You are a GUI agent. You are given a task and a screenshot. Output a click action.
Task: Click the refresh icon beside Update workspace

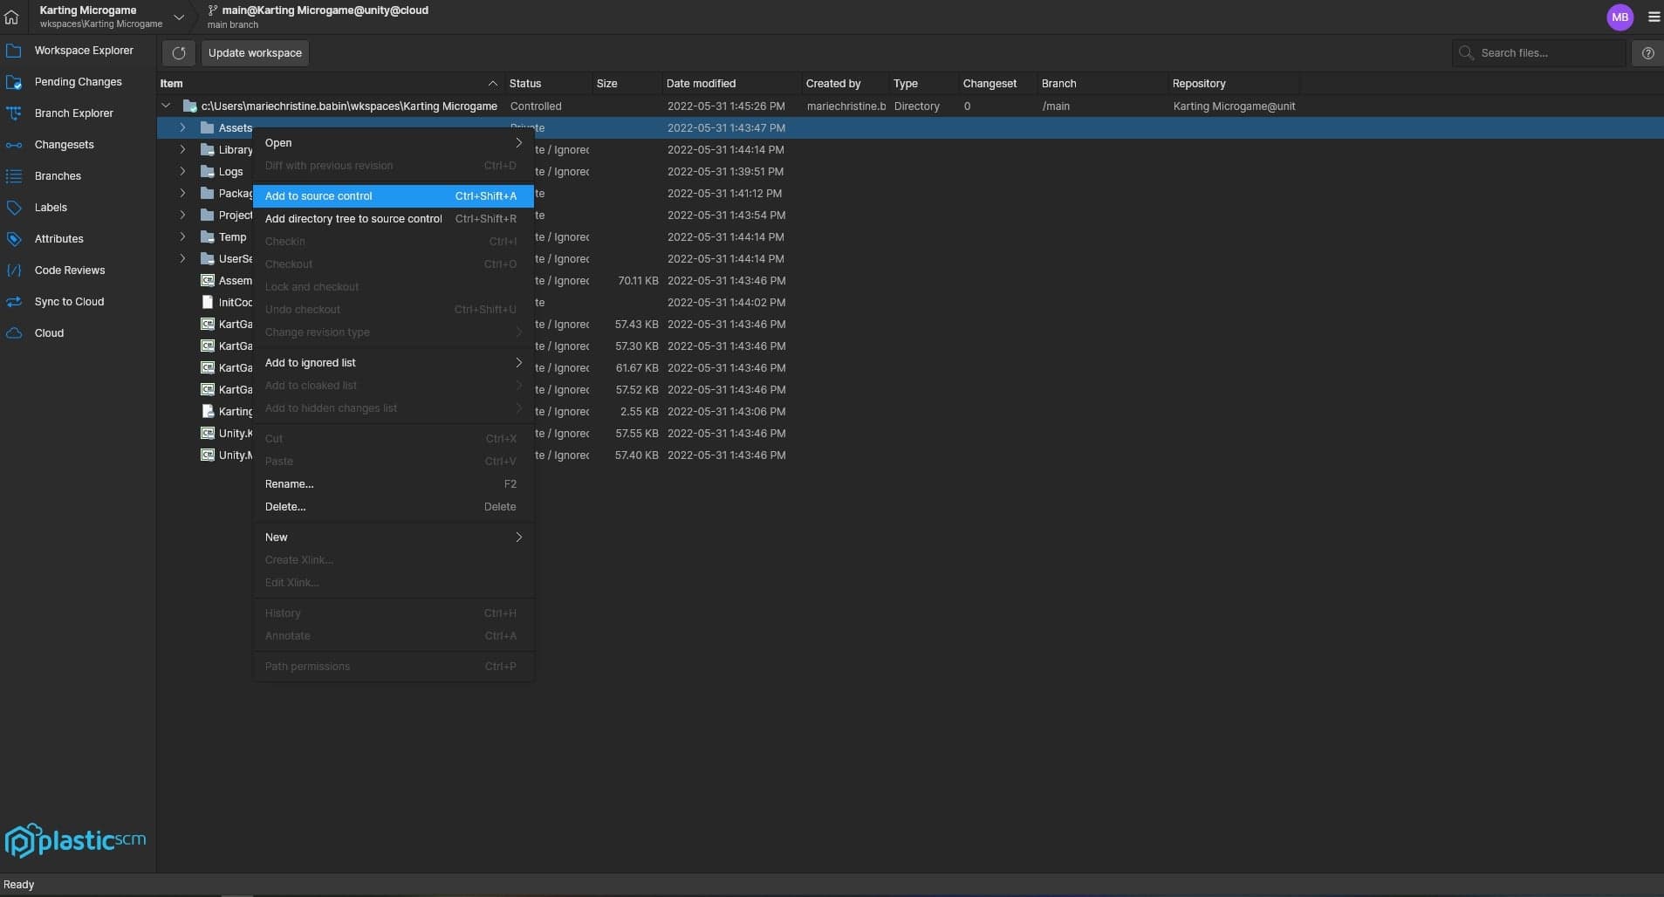pyautogui.click(x=178, y=52)
